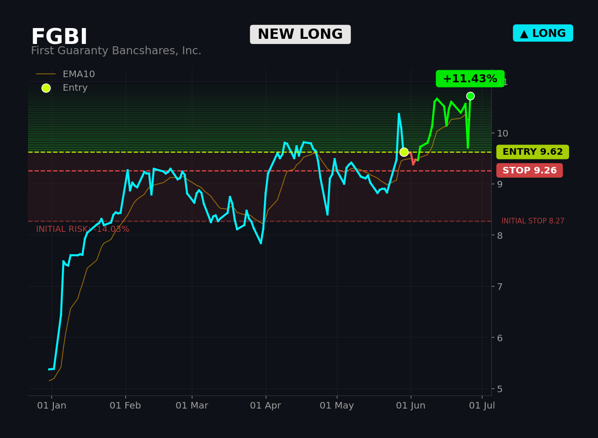Click the price axis value 9
The image size is (598, 438).
coord(499,184)
